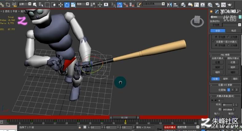
Task: Click the Unlink Selection icon
Action: pos(8,5)
